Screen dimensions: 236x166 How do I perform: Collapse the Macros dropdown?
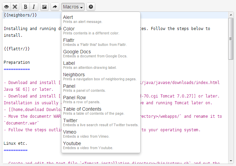point(73,7)
